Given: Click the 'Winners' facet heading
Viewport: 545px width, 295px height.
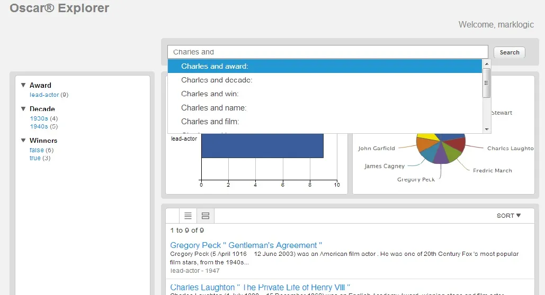Looking at the screenshot, I should [43, 141].
